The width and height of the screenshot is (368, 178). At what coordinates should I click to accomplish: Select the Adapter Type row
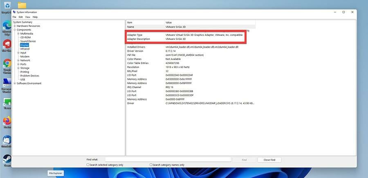pyautogui.click(x=191, y=35)
